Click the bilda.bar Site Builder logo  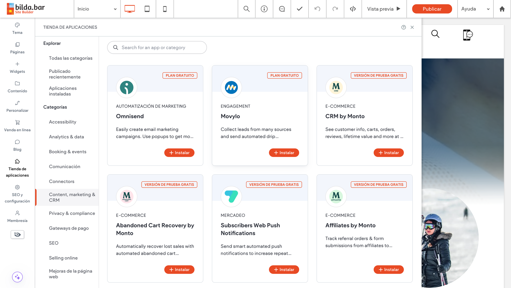pos(26,9)
